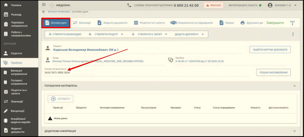The width and height of the screenshot is (304, 137).
Task: Click the warning triangle near Немає даних
Action: click(x=50, y=118)
